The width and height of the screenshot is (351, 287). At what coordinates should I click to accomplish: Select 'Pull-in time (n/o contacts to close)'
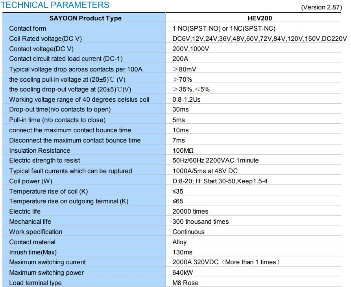click(x=57, y=120)
